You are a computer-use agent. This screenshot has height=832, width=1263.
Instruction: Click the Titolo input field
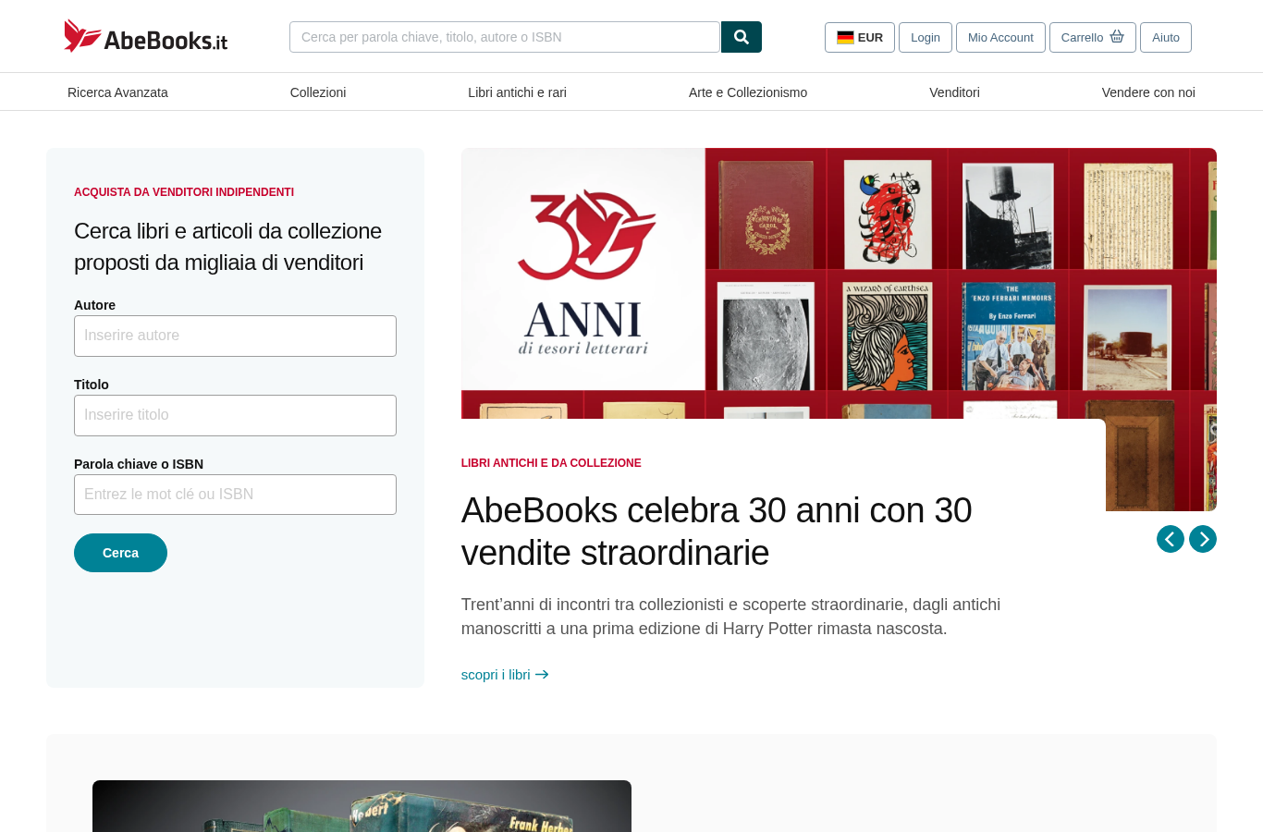point(235,415)
